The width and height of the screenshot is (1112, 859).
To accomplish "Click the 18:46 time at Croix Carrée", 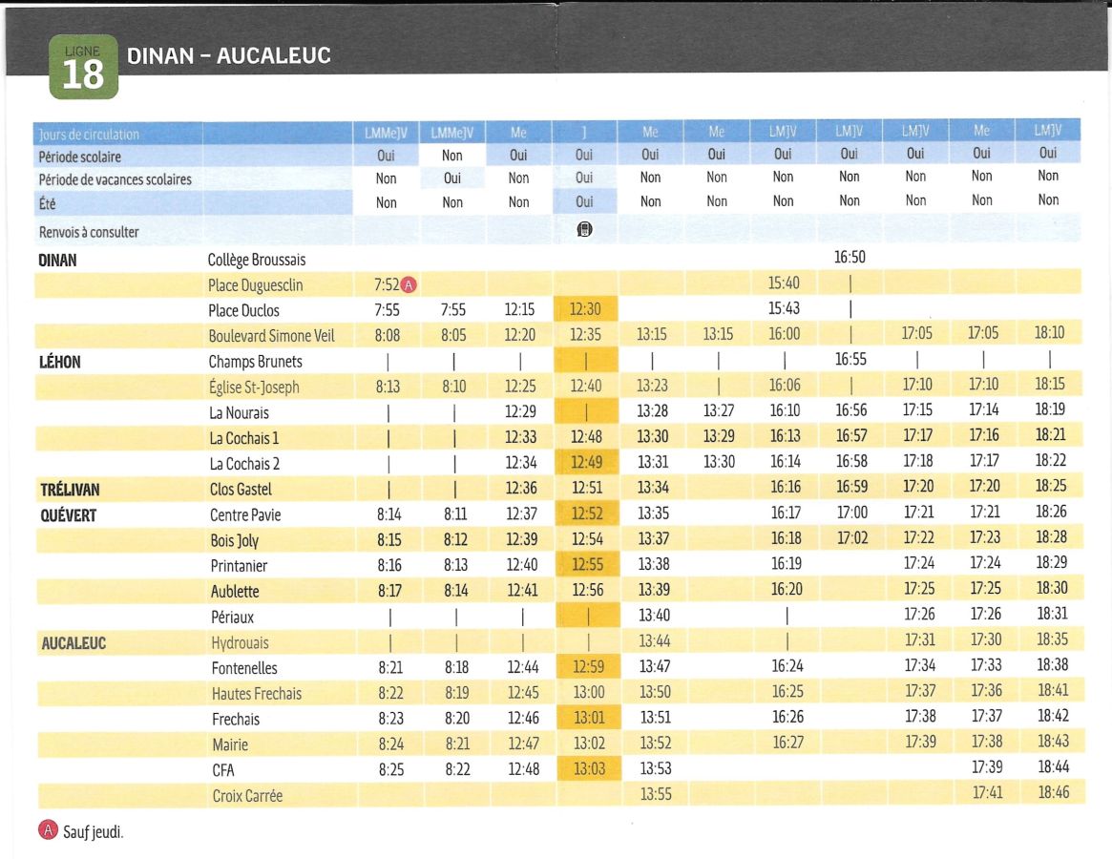I will (1054, 792).
